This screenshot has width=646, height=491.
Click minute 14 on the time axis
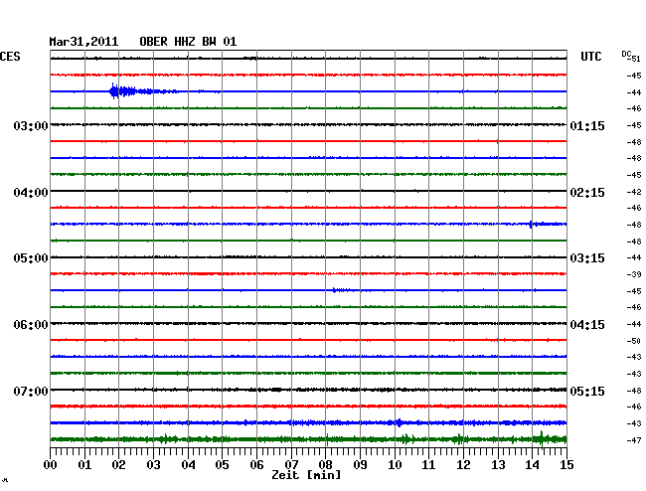click(532, 464)
